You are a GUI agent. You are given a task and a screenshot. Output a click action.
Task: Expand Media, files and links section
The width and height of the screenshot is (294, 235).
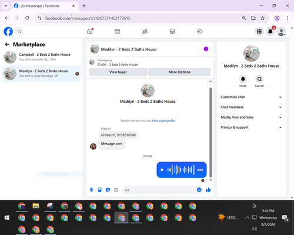pos(251,117)
